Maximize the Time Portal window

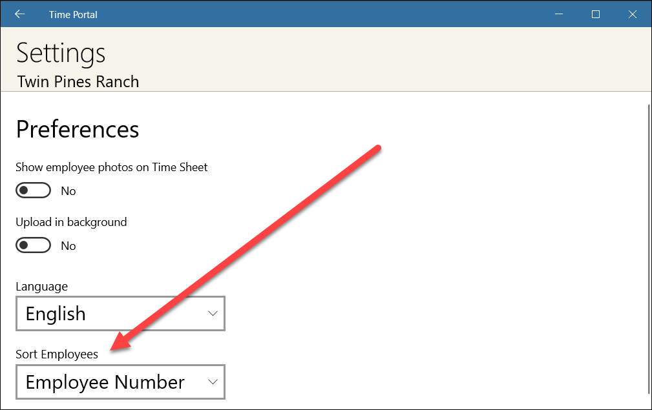(x=595, y=14)
